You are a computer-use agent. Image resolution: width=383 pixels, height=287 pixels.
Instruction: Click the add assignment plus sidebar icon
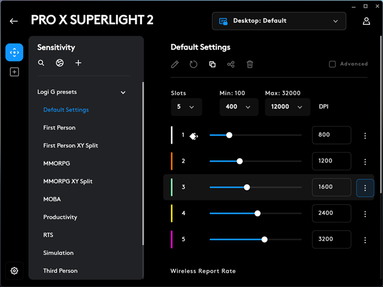(14, 72)
